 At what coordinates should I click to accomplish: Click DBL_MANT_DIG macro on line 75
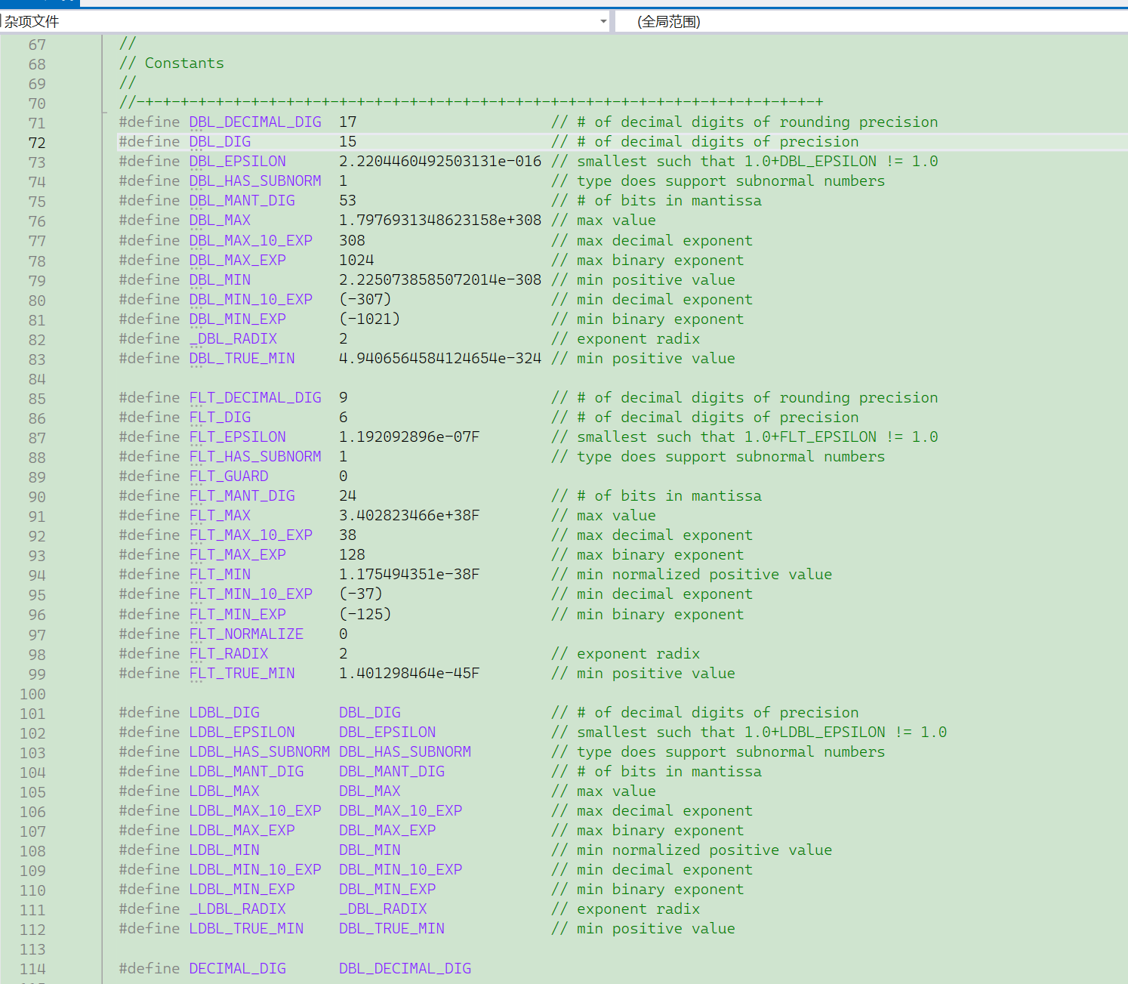pyautogui.click(x=242, y=200)
